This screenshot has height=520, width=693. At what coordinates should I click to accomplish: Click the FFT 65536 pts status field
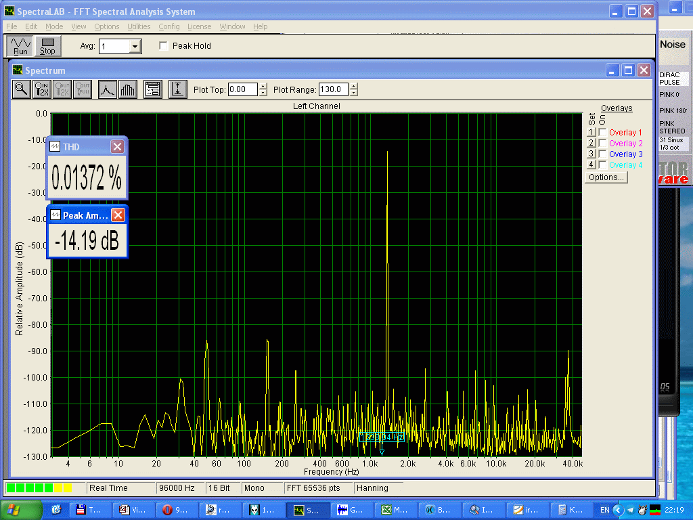tap(317, 487)
